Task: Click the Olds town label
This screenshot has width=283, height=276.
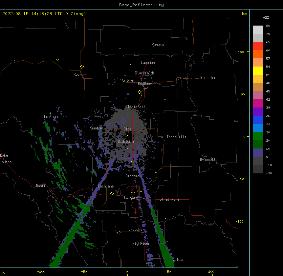Action: 127,129
